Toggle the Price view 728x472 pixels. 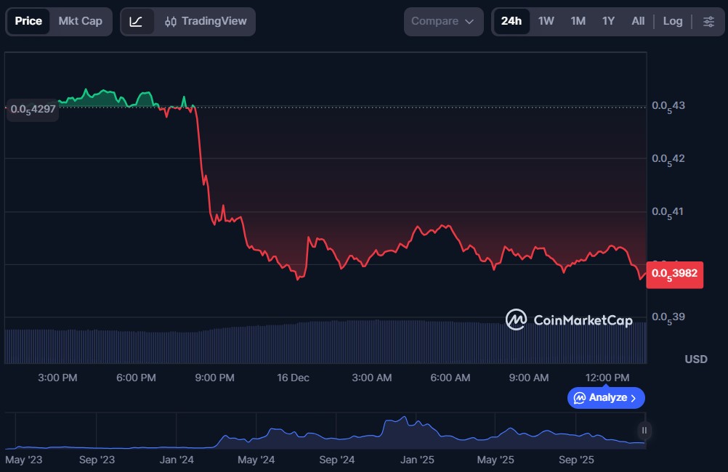point(28,21)
